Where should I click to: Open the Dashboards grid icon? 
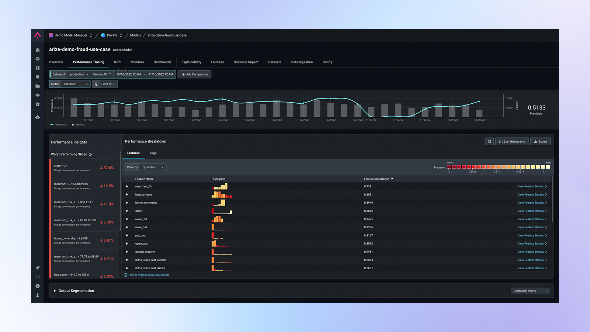pyautogui.click(x=37, y=68)
